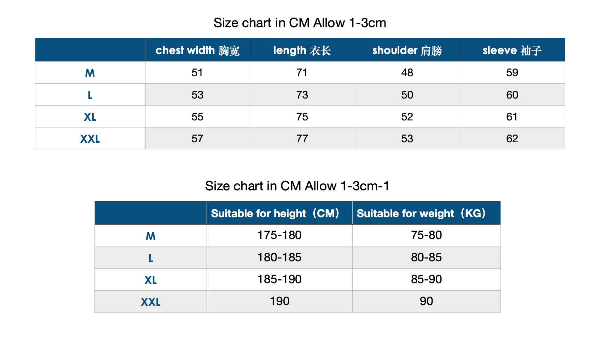Select the XXL height value 190
The height and width of the screenshot is (356, 602).
click(279, 301)
